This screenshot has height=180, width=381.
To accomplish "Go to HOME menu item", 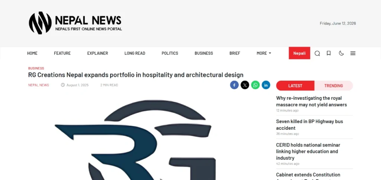I will [x=32, y=53].
